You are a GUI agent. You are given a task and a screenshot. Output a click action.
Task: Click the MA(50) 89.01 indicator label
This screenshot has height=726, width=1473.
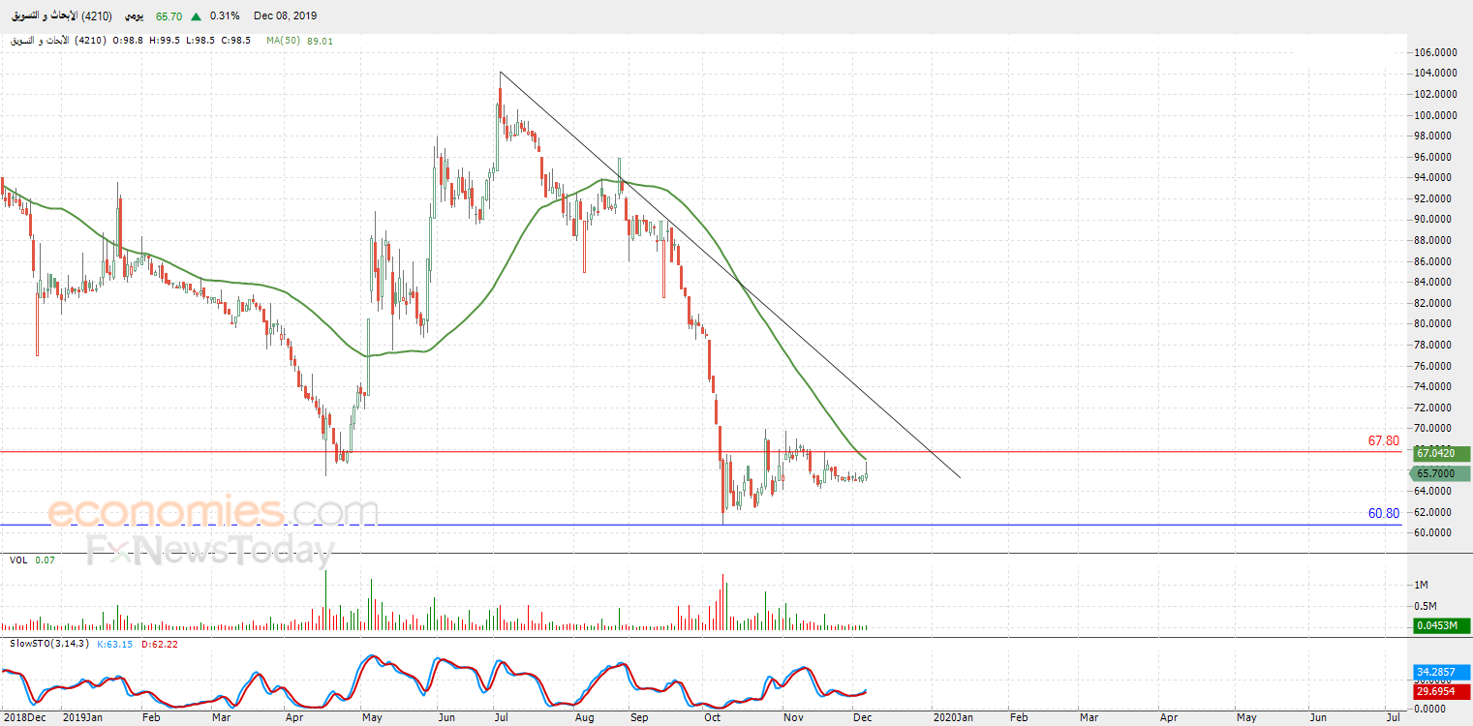coord(300,41)
